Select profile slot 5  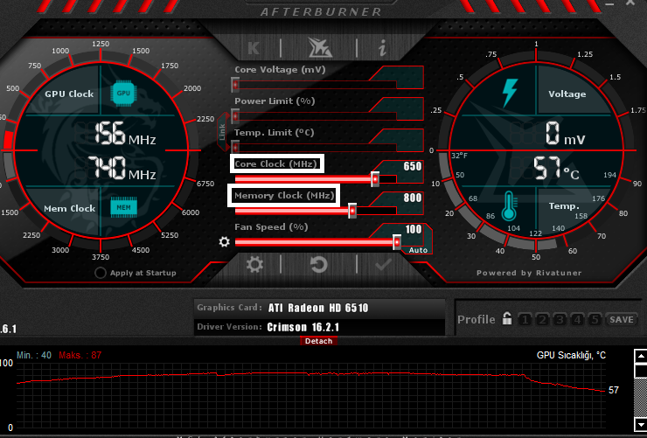coord(595,320)
